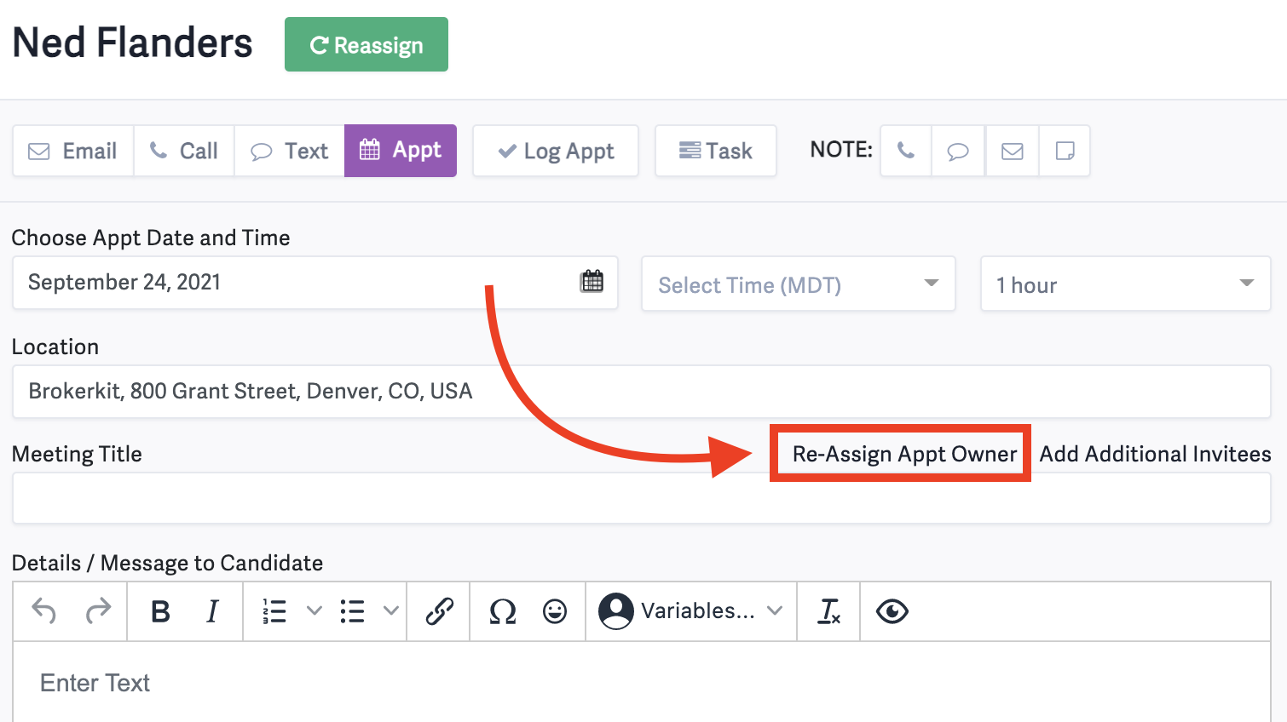Click the Location input field
This screenshot has height=722, width=1287.
tap(642, 392)
